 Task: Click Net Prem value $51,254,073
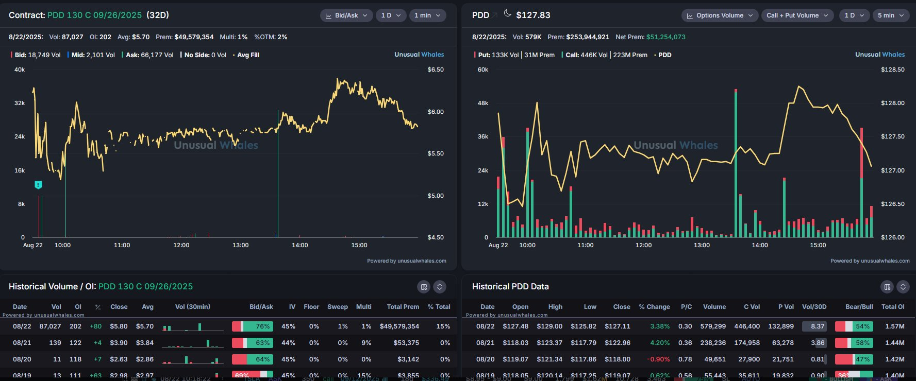pyautogui.click(x=666, y=37)
